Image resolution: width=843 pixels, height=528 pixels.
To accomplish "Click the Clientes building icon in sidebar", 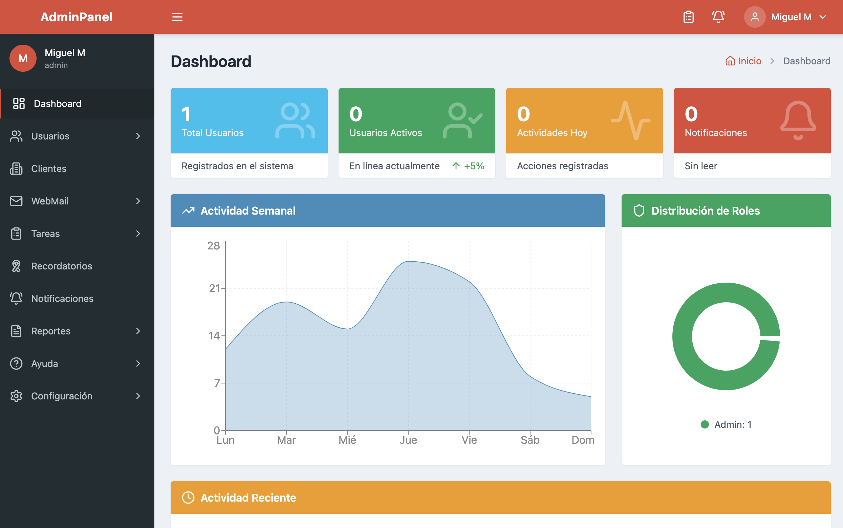I will click(x=16, y=168).
